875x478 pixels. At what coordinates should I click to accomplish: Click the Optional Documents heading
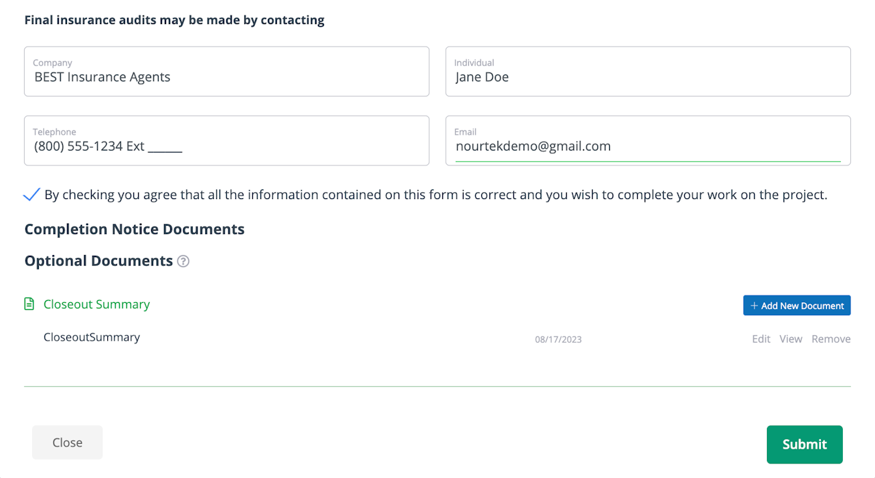98,261
